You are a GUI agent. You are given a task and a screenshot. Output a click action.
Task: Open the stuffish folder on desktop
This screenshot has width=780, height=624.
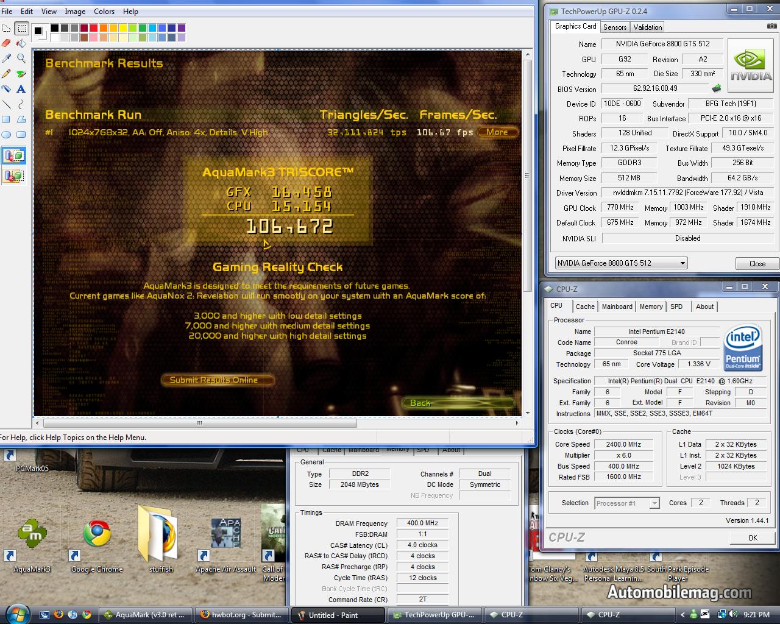tap(161, 539)
